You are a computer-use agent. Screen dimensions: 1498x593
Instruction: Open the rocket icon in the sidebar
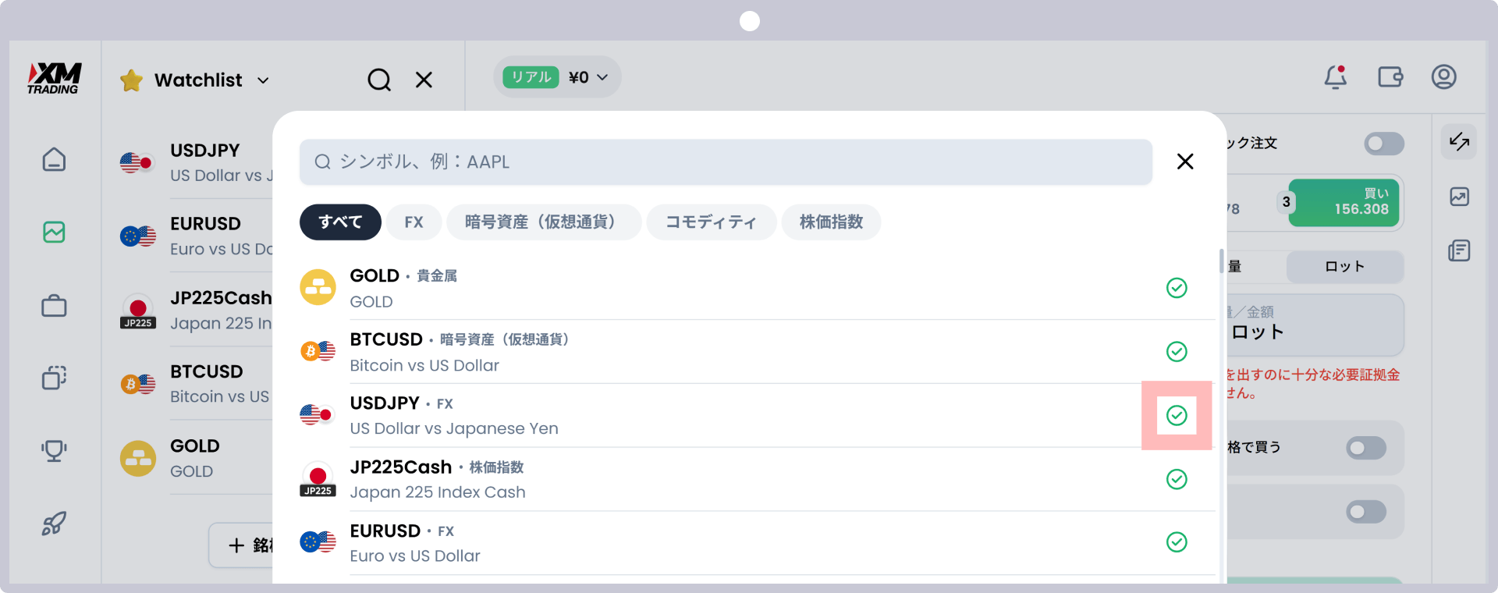54,524
